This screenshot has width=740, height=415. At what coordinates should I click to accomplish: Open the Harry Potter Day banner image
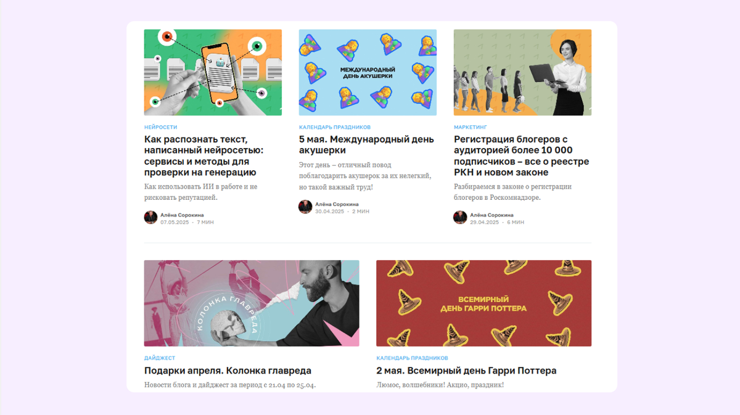(484, 303)
